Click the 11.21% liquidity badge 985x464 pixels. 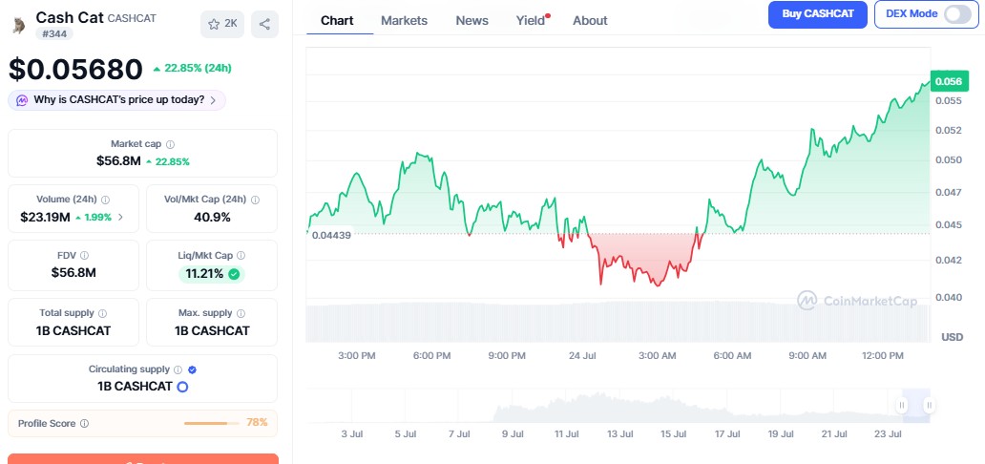pos(212,274)
